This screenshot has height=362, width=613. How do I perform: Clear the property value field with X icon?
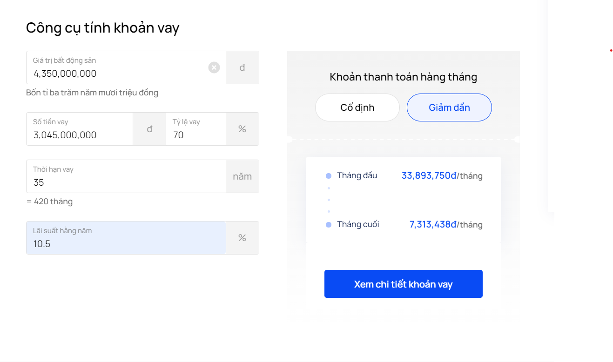click(214, 67)
